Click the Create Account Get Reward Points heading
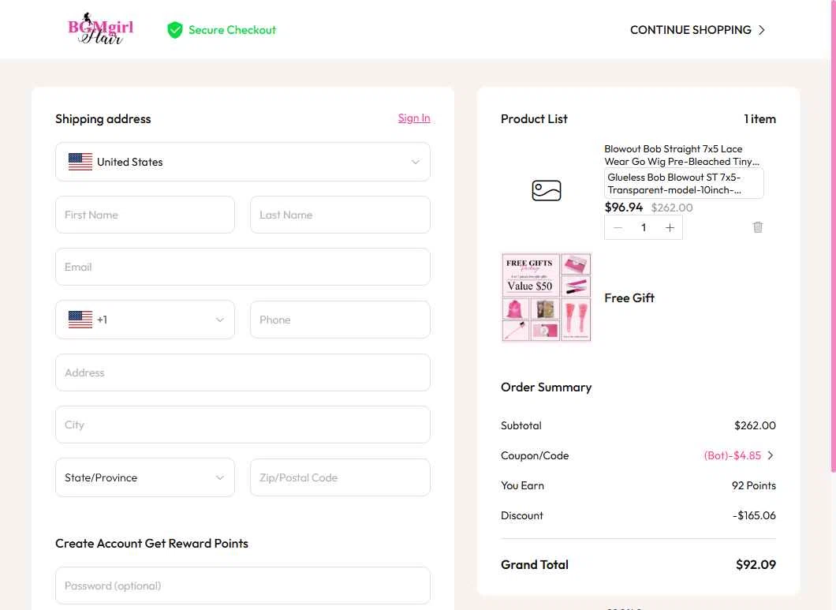The image size is (836, 610). click(x=152, y=543)
